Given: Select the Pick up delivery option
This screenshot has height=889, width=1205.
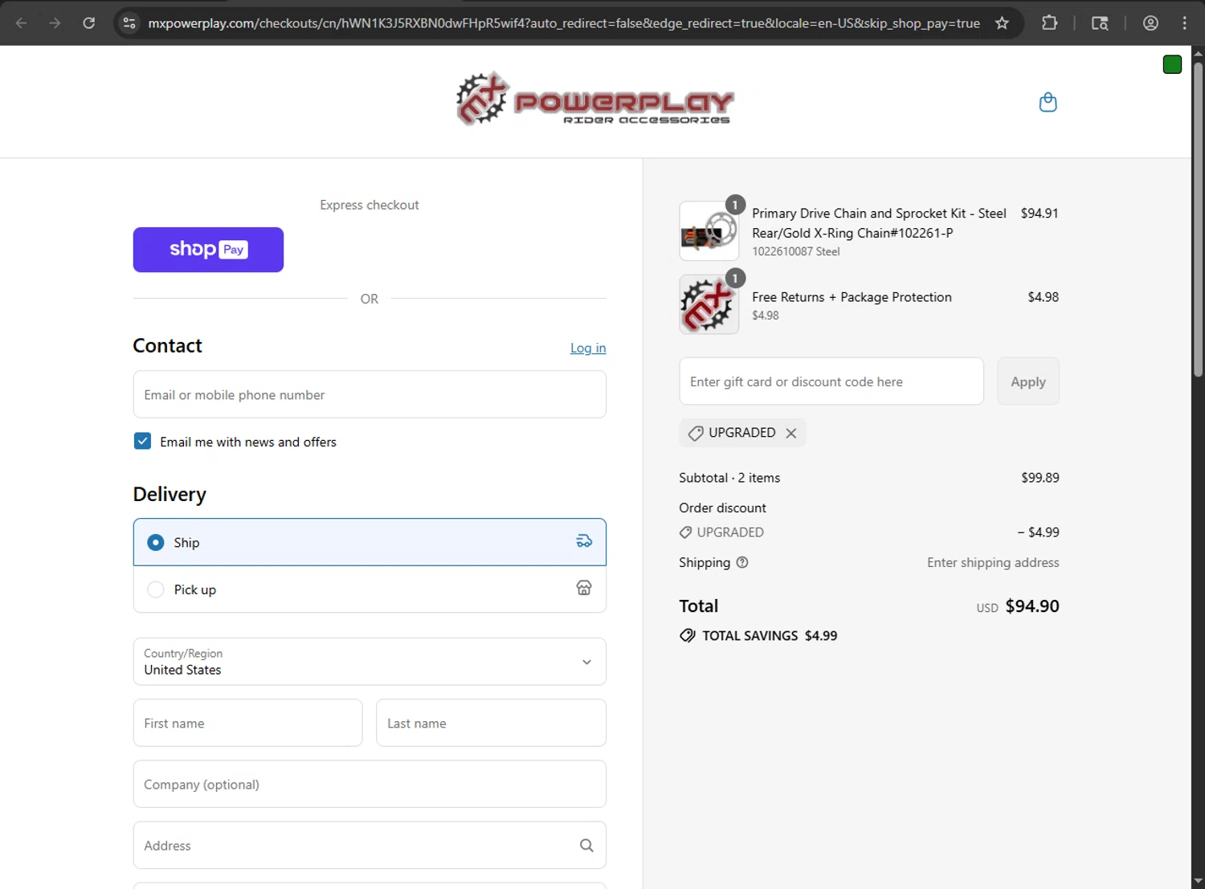Looking at the screenshot, I should 370,589.
